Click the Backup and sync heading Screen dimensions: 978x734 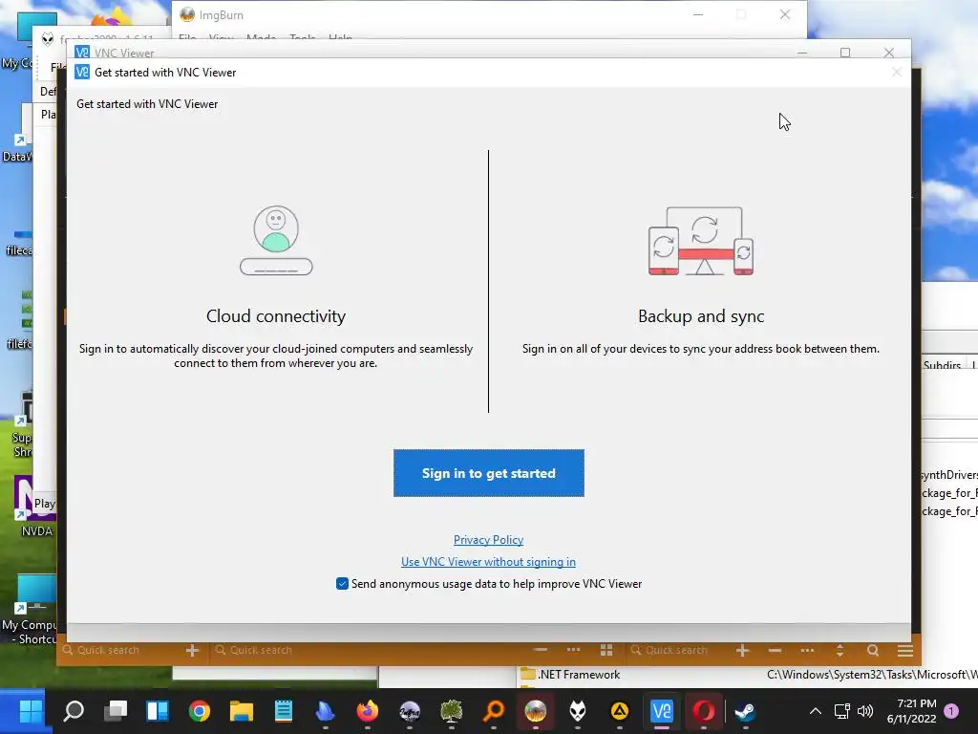701,316
